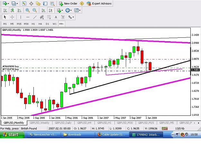
Task: Switch timeframe to H1
Action: [x=33, y=24]
